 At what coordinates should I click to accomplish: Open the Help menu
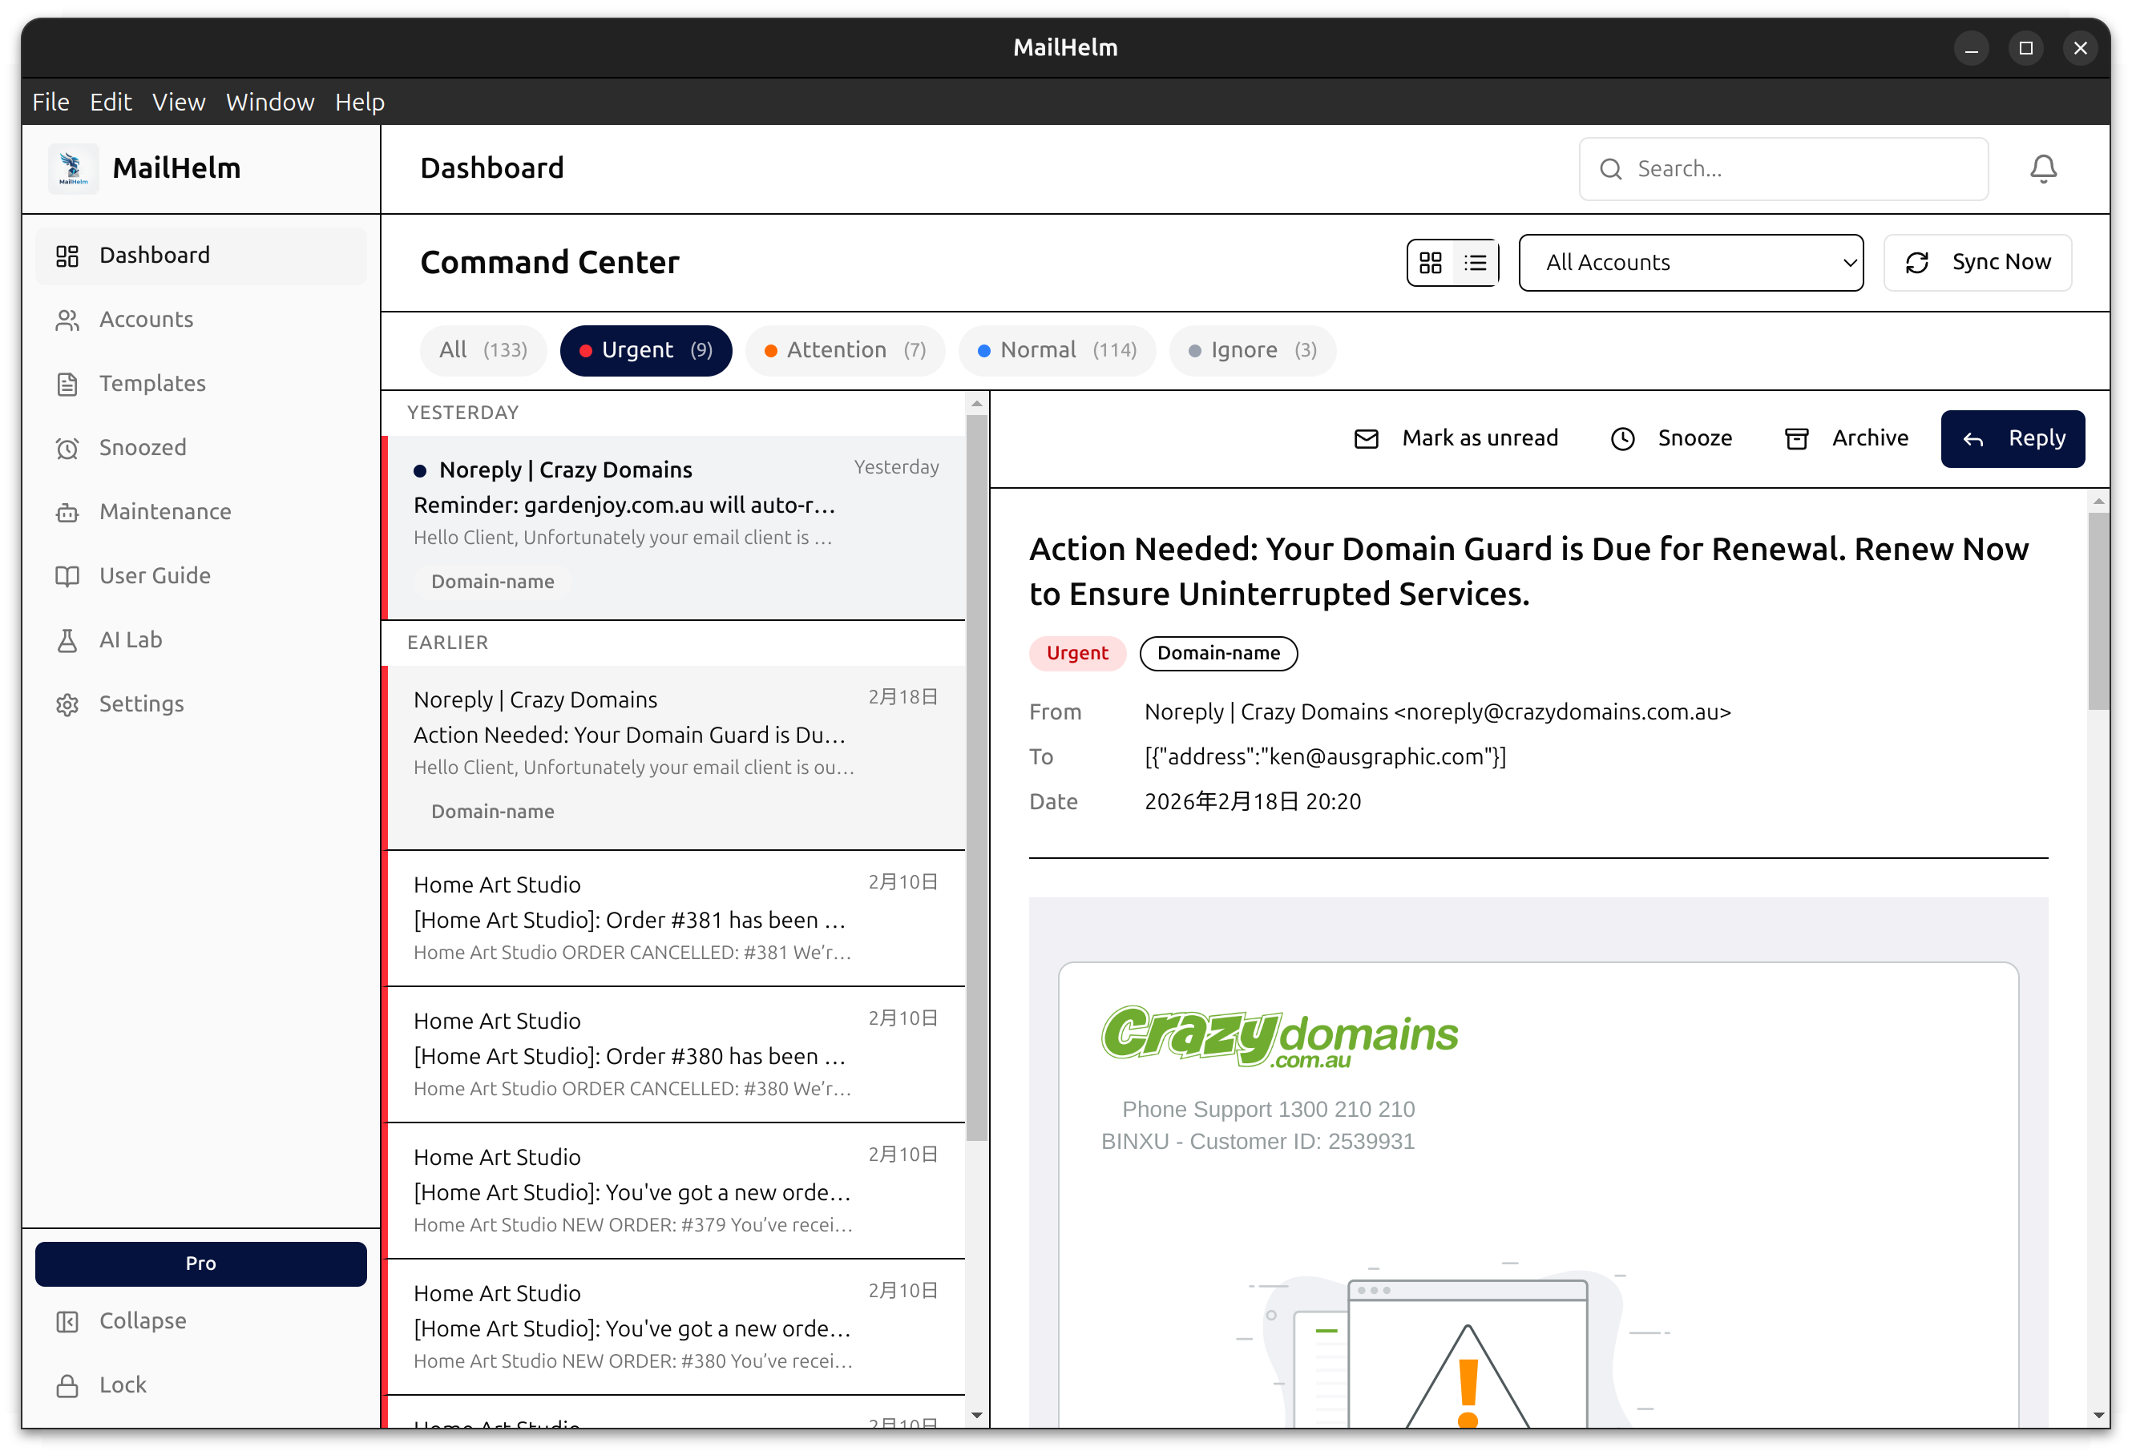click(359, 102)
